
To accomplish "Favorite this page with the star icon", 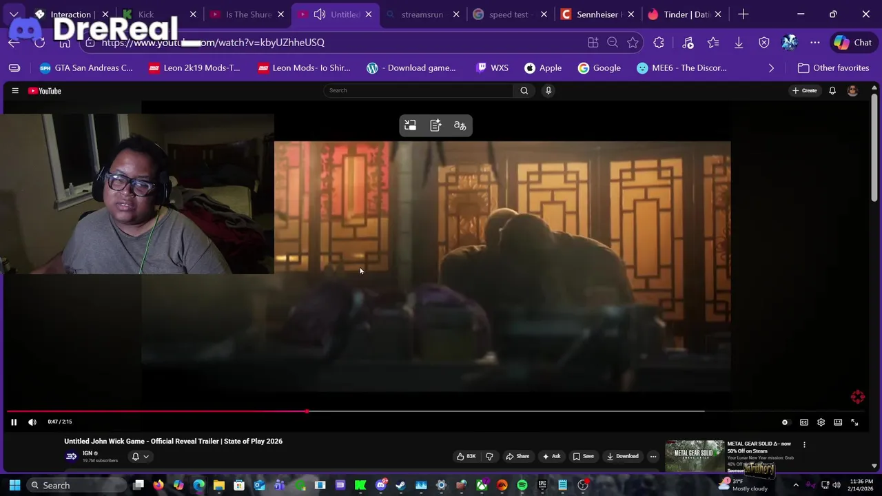I will pyautogui.click(x=633, y=43).
